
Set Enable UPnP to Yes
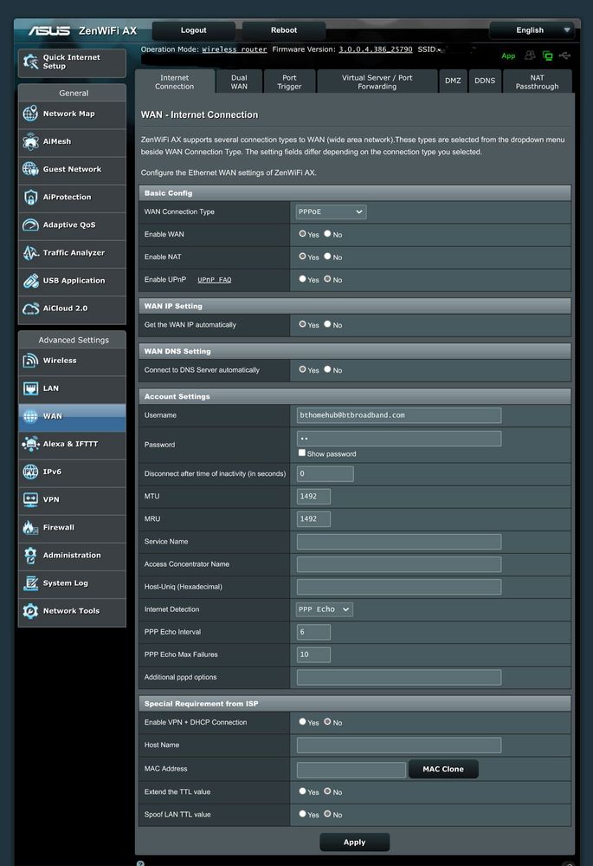tap(302, 279)
